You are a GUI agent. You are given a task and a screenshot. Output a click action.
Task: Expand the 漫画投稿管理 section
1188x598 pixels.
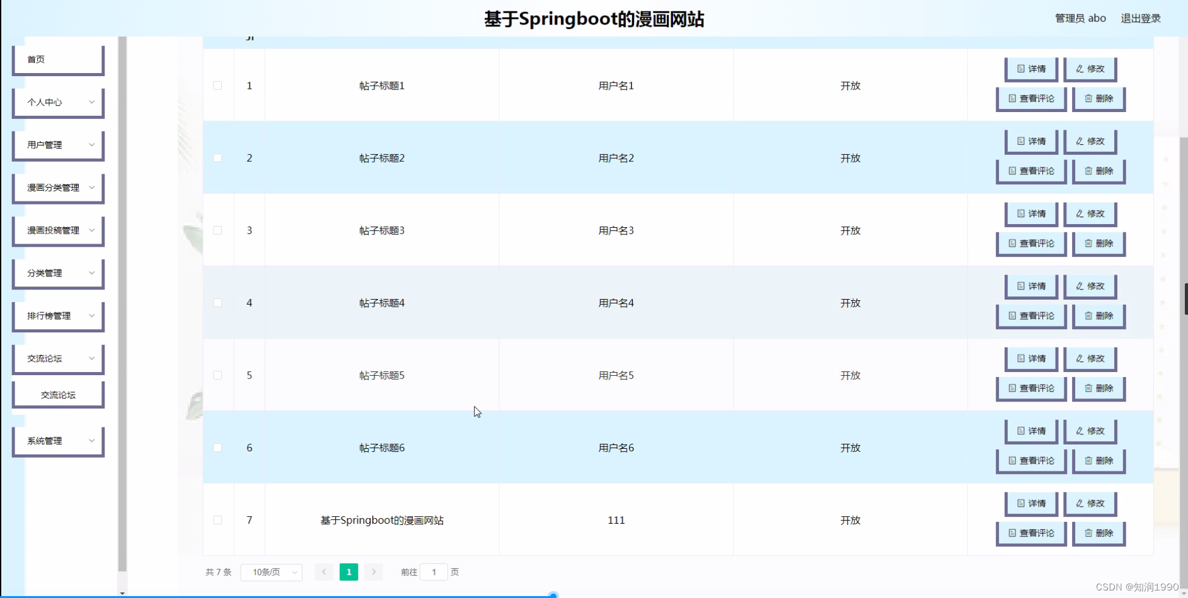point(58,230)
